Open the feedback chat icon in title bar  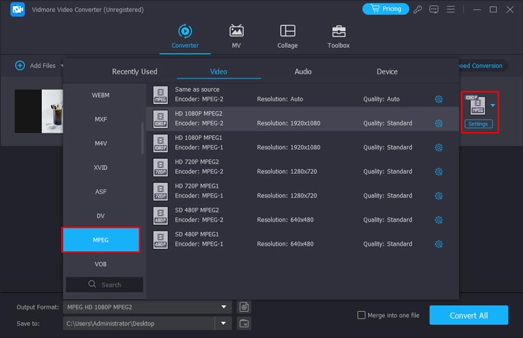pos(435,9)
